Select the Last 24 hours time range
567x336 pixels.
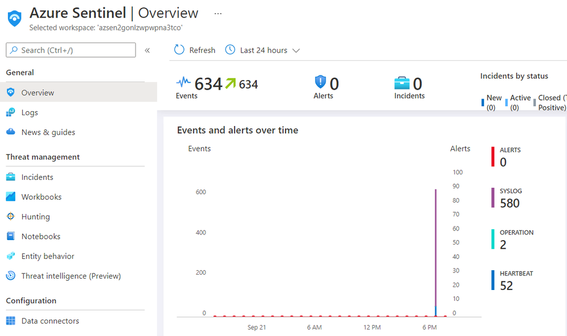tap(263, 51)
